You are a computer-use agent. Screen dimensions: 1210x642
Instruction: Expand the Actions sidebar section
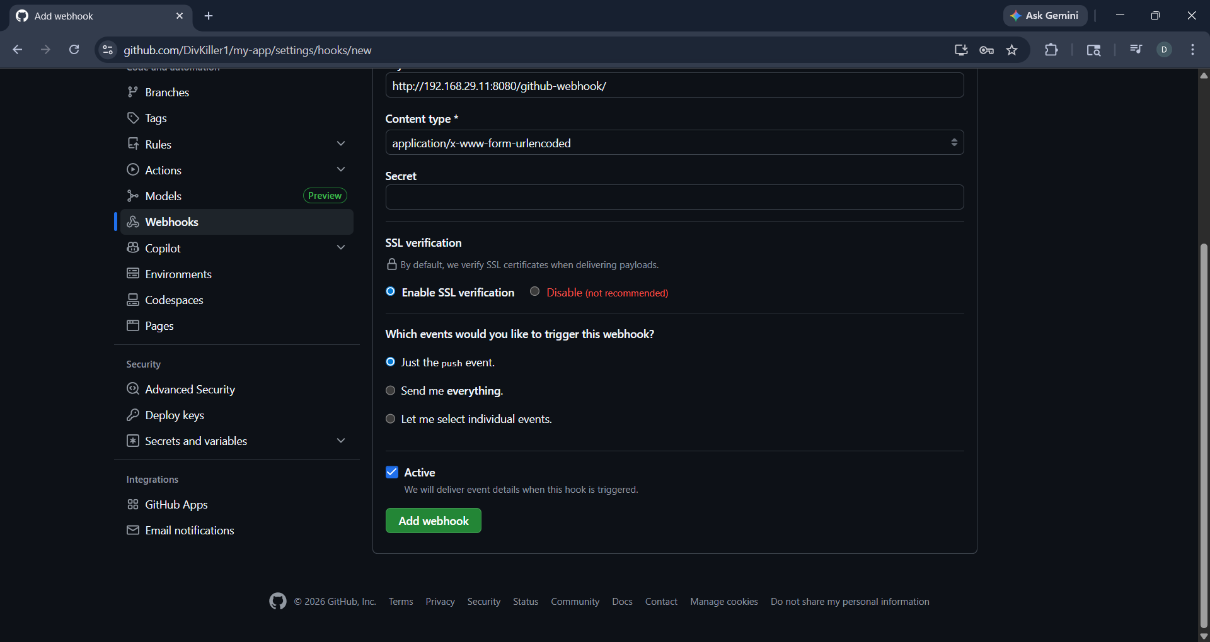pyautogui.click(x=340, y=169)
